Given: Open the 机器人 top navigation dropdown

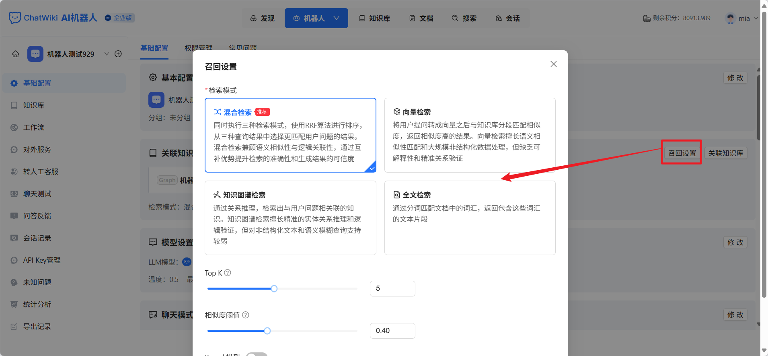Looking at the screenshot, I should click(x=316, y=18).
